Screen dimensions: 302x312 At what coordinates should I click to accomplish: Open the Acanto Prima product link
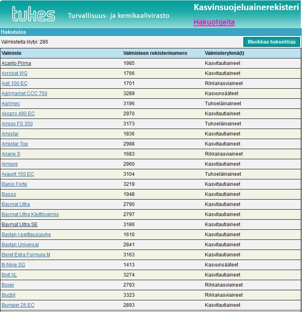pyautogui.click(x=16, y=63)
